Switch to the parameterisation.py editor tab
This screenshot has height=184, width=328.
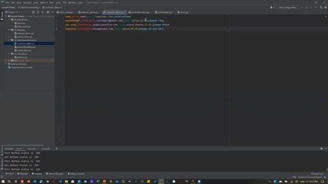pos(139,12)
